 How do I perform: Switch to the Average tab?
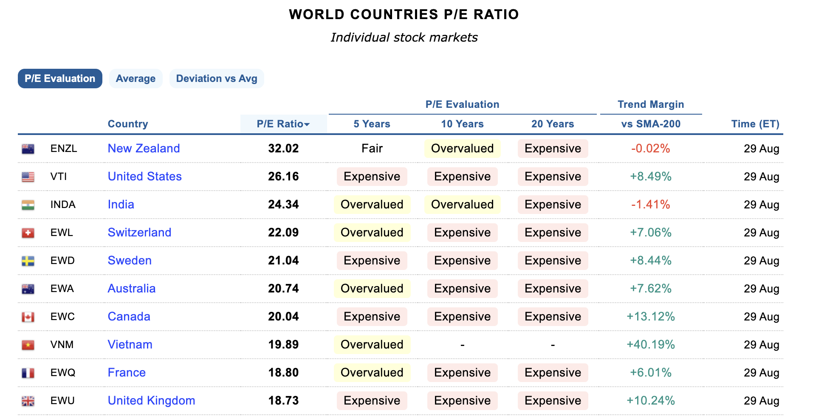[135, 79]
